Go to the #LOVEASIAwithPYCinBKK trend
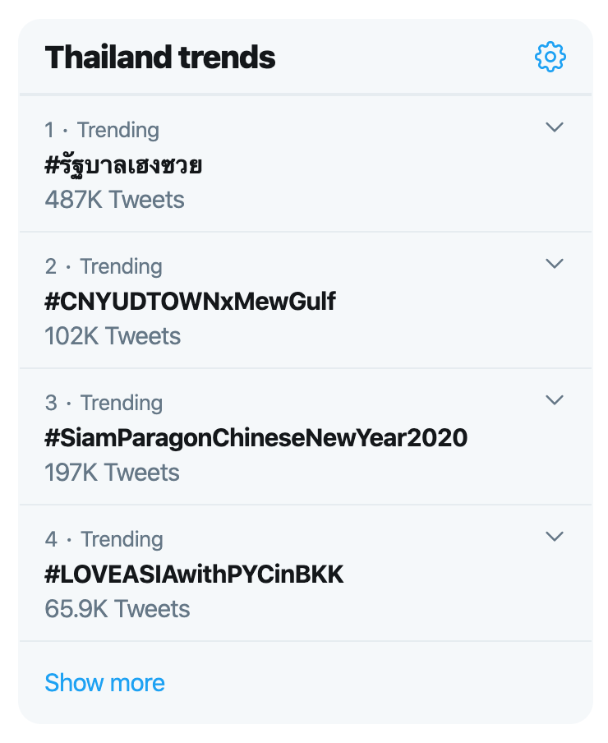Screen dimensions: 608x743 tap(194, 575)
